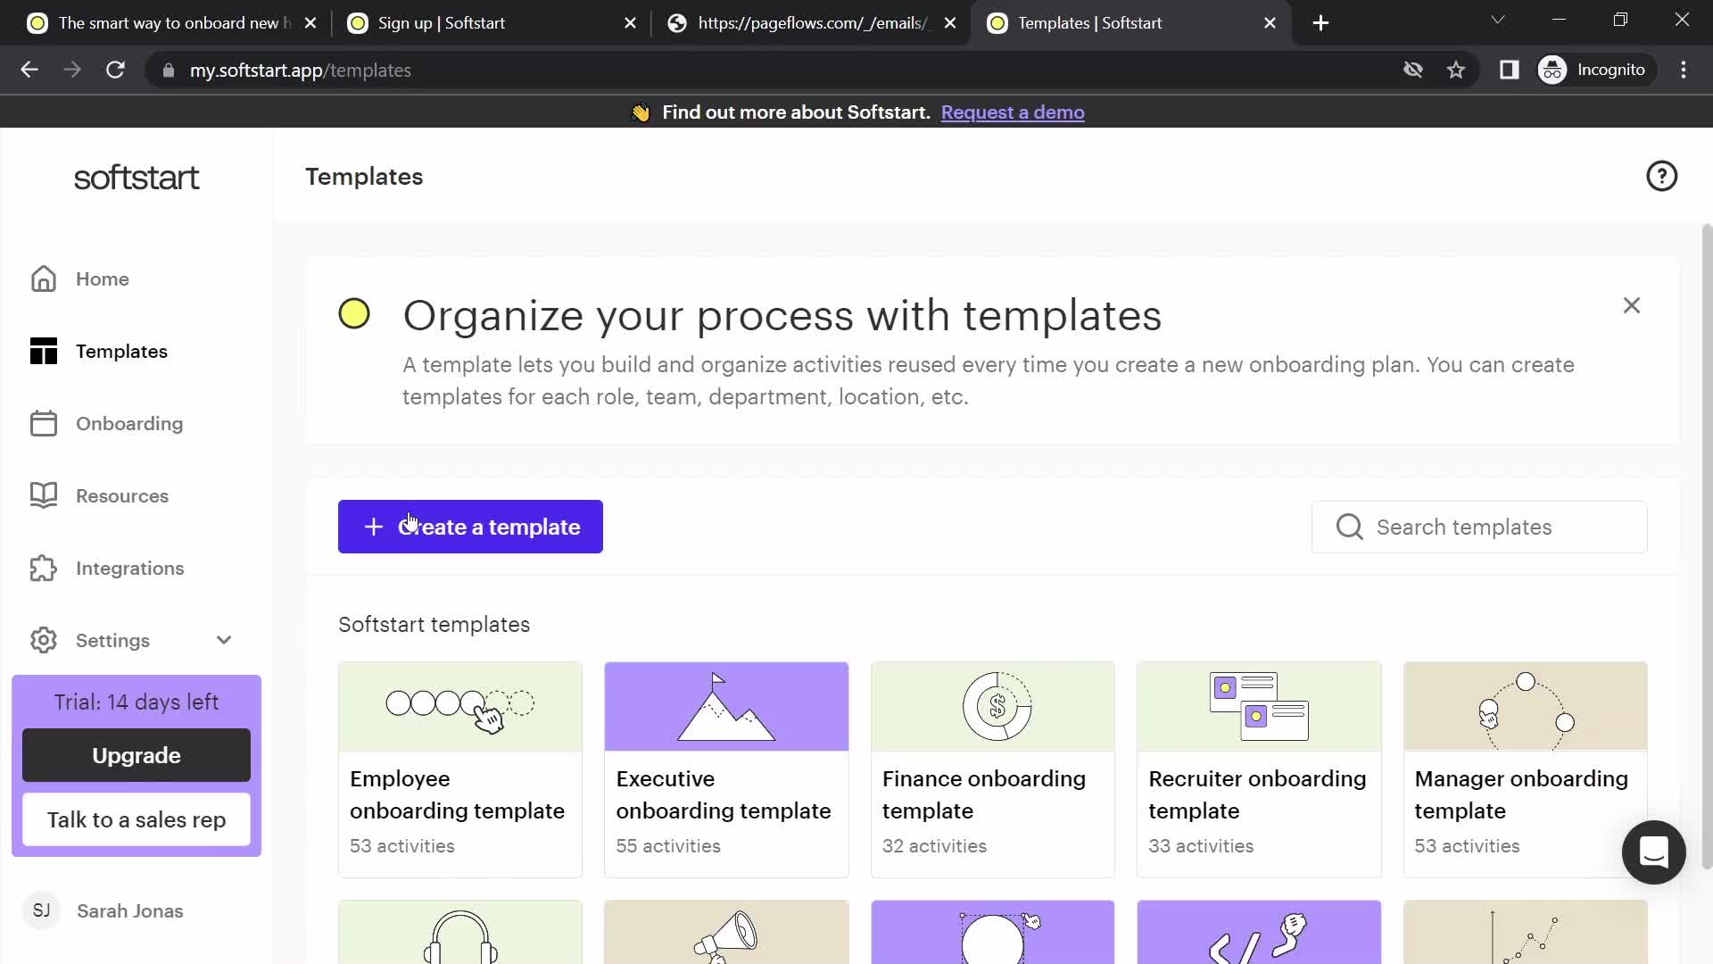Open the tab search dropdown arrow

click(1498, 20)
